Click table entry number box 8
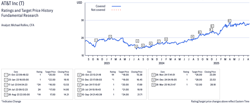This screenshot has width=252, height=103. [79, 85]
